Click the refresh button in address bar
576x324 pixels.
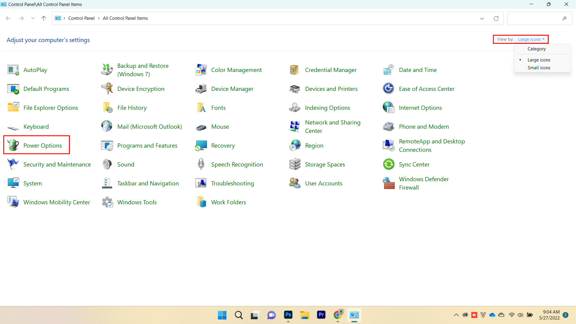pyautogui.click(x=496, y=18)
